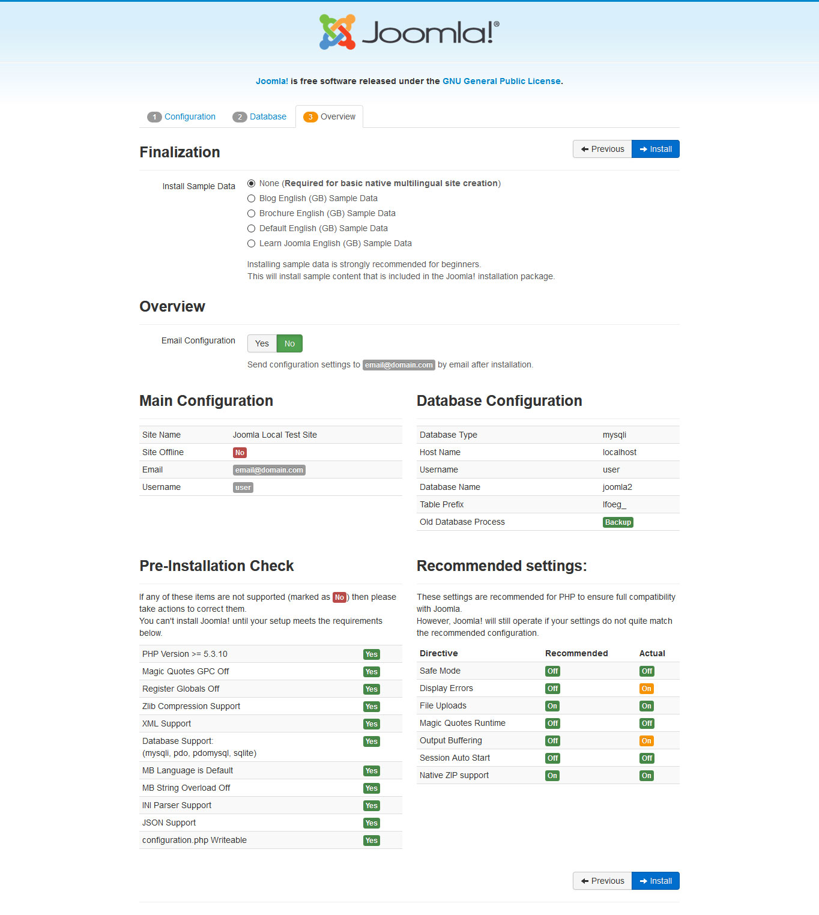819x915 pixels.
Task: Click Database Type value mysqli
Action: point(614,435)
